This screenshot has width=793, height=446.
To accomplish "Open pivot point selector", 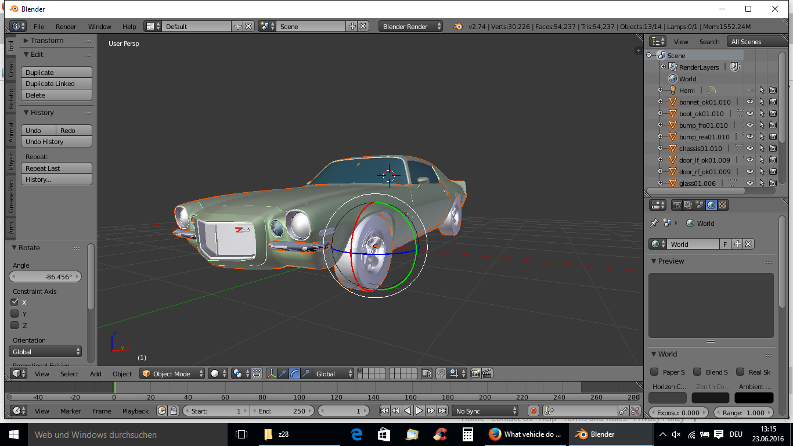I will 240,374.
